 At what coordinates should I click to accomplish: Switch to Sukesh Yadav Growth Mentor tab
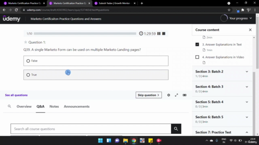coord(115,3)
